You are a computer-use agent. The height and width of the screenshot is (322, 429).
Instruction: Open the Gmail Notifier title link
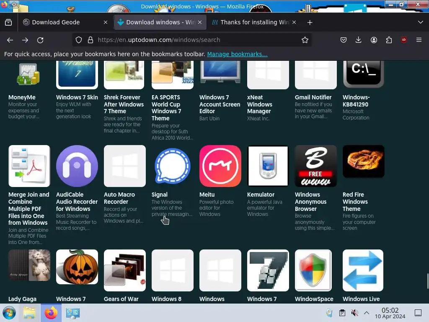tap(313, 97)
